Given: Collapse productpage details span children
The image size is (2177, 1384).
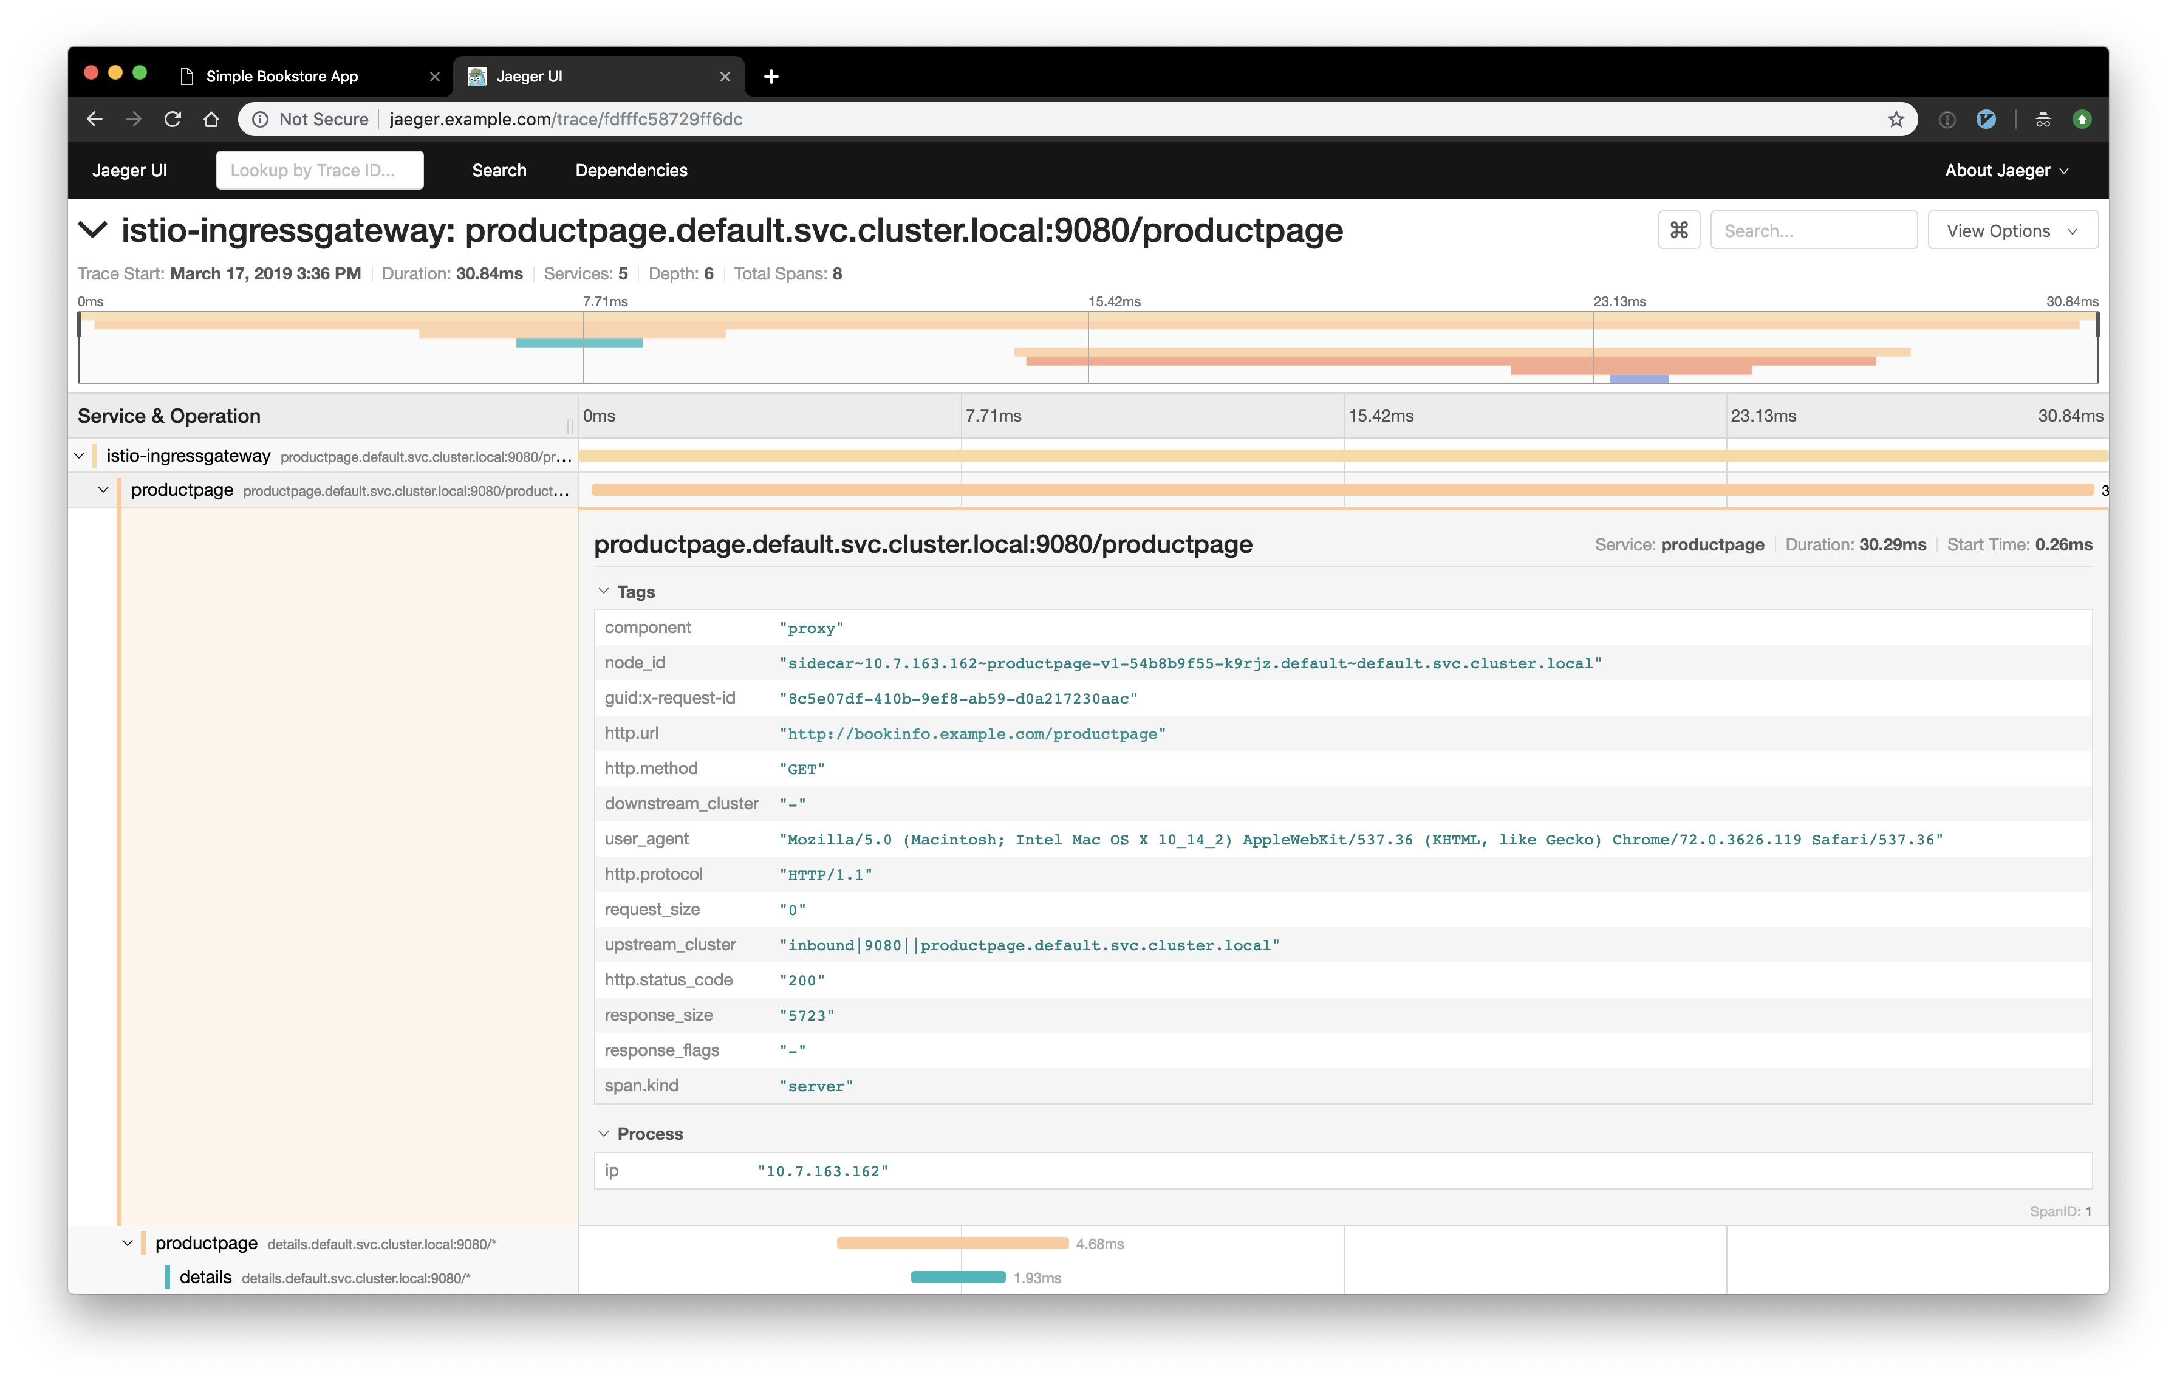Looking at the screenshot, I should [128, 1244].
